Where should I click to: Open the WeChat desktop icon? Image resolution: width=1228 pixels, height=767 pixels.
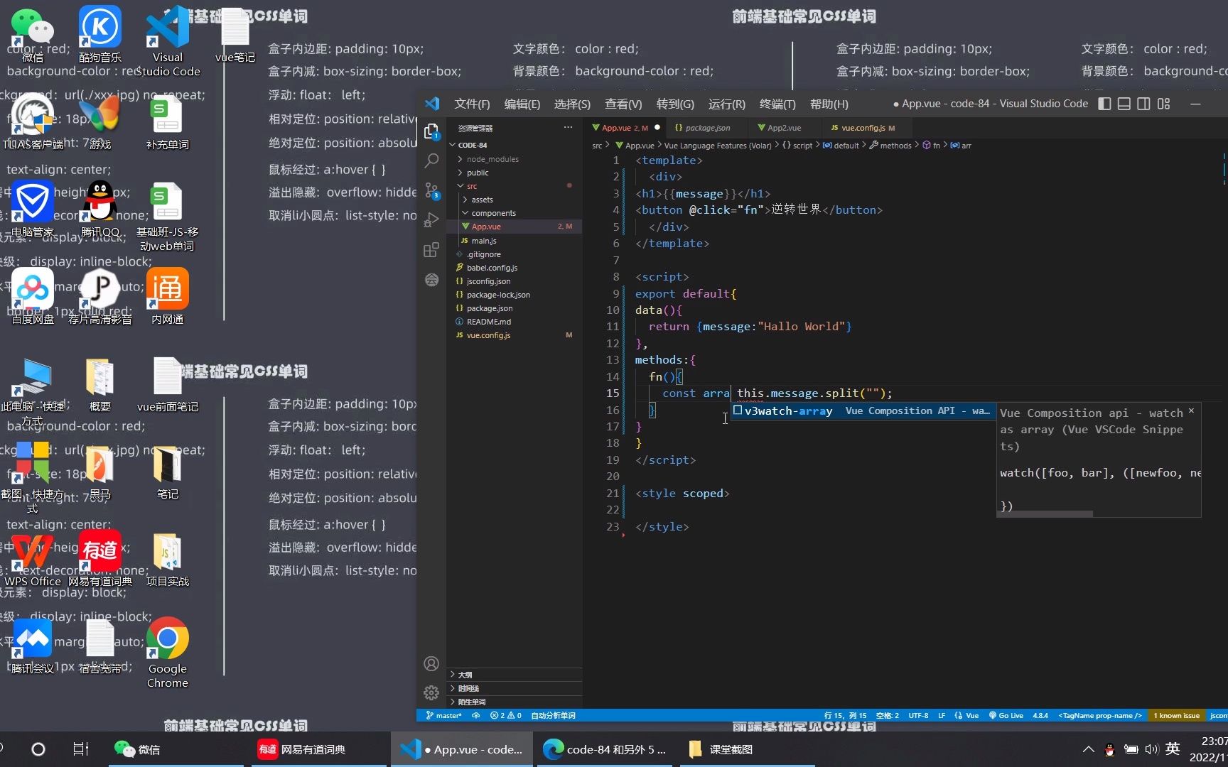[33, 34]
